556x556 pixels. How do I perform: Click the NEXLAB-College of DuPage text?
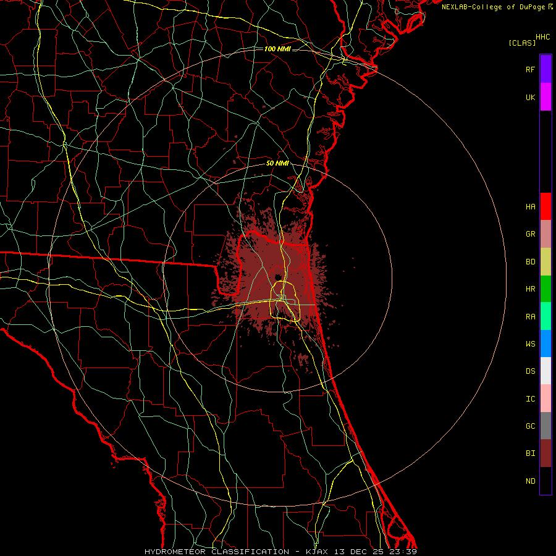pos(493,7)
